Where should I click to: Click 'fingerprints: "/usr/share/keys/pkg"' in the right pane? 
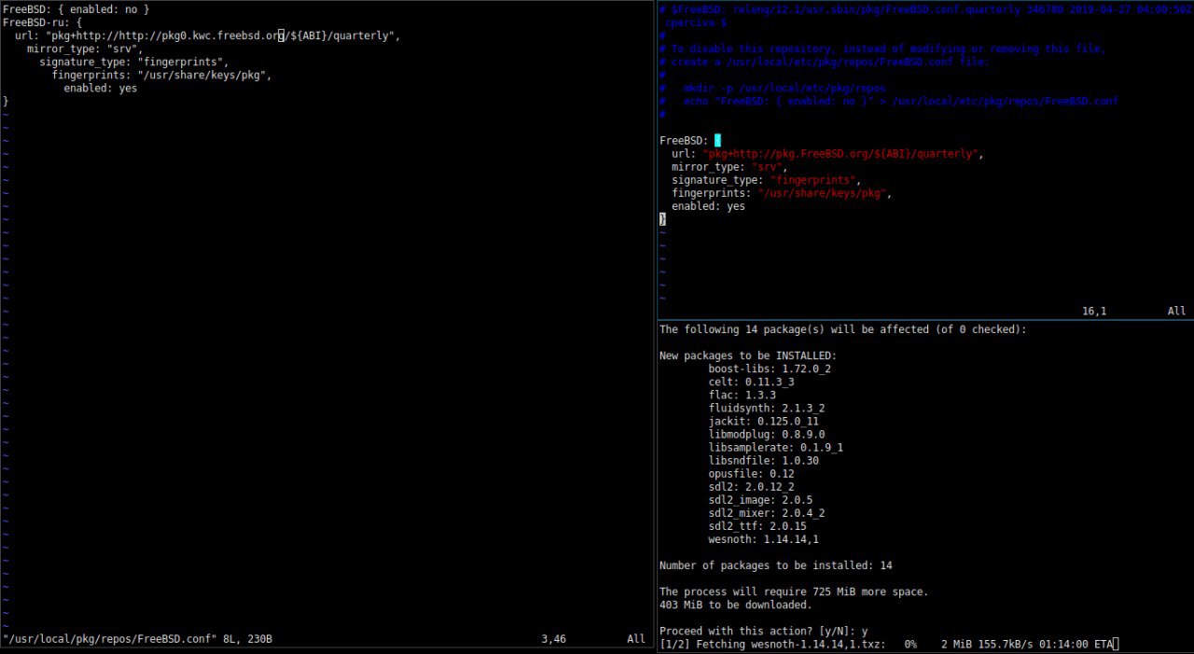coord(782,192)
